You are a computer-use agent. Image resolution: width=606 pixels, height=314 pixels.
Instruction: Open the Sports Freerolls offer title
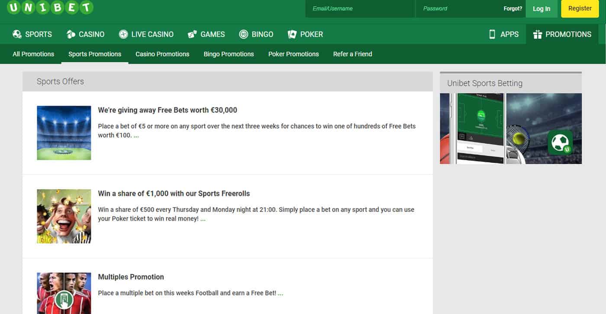(174, 194)
